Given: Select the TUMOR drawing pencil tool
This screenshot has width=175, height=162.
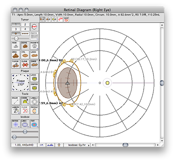Looking at the screenshot, I should point(16,64).
